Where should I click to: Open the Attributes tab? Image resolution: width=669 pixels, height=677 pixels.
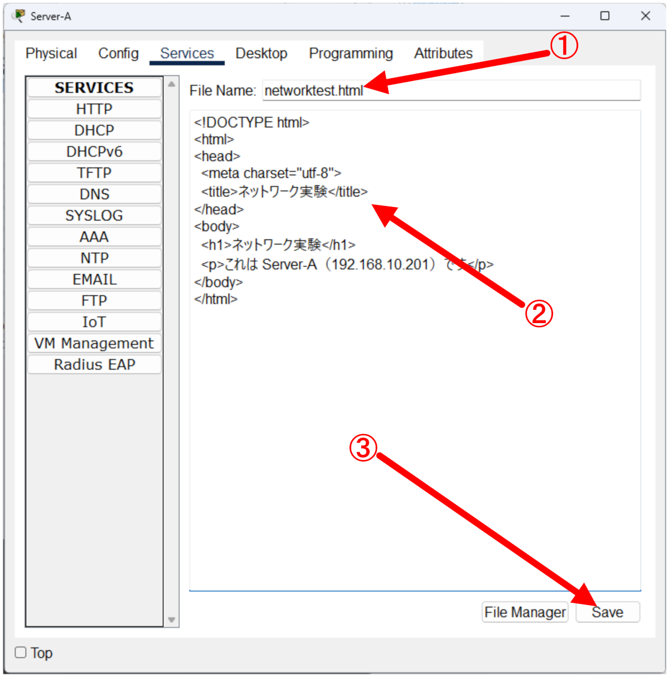[x=443, y=54]
